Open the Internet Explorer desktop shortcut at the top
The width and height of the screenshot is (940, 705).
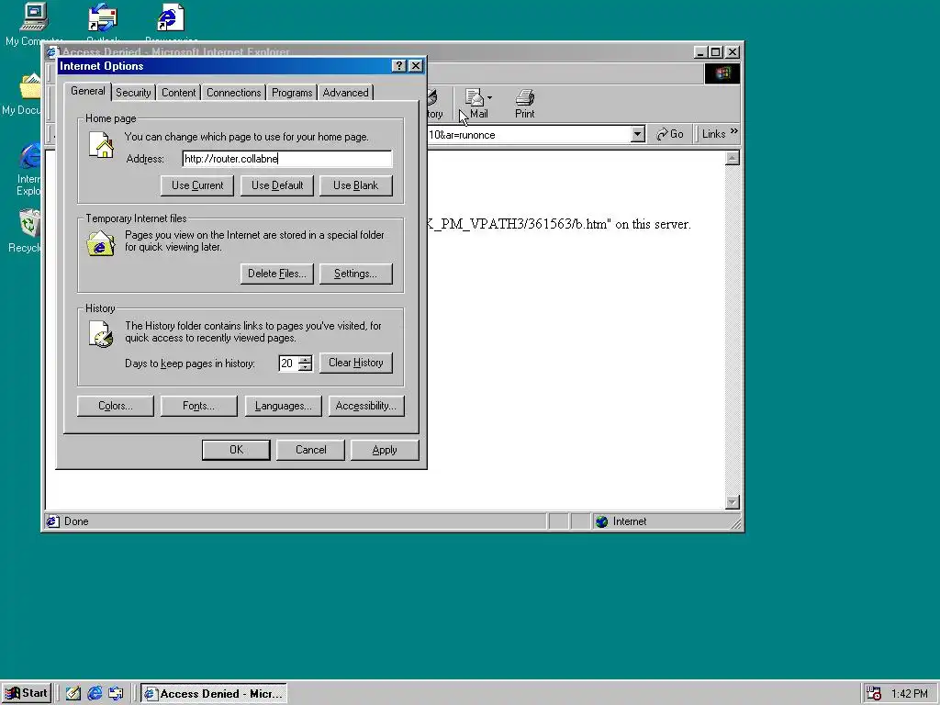coord(171,17)
